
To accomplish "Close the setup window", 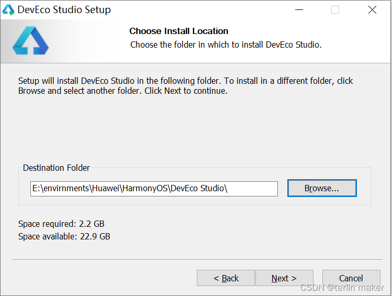I will click(372, 10).
